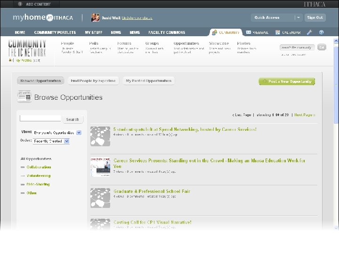339x254 pixels.
Task: Click the Go search button
Action: pos(322,47)
